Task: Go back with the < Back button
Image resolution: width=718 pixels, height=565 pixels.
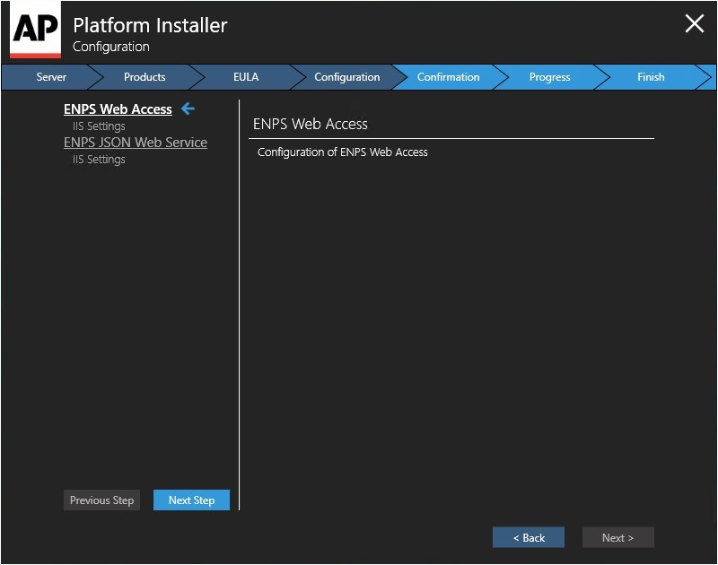Action: [529, 537]
